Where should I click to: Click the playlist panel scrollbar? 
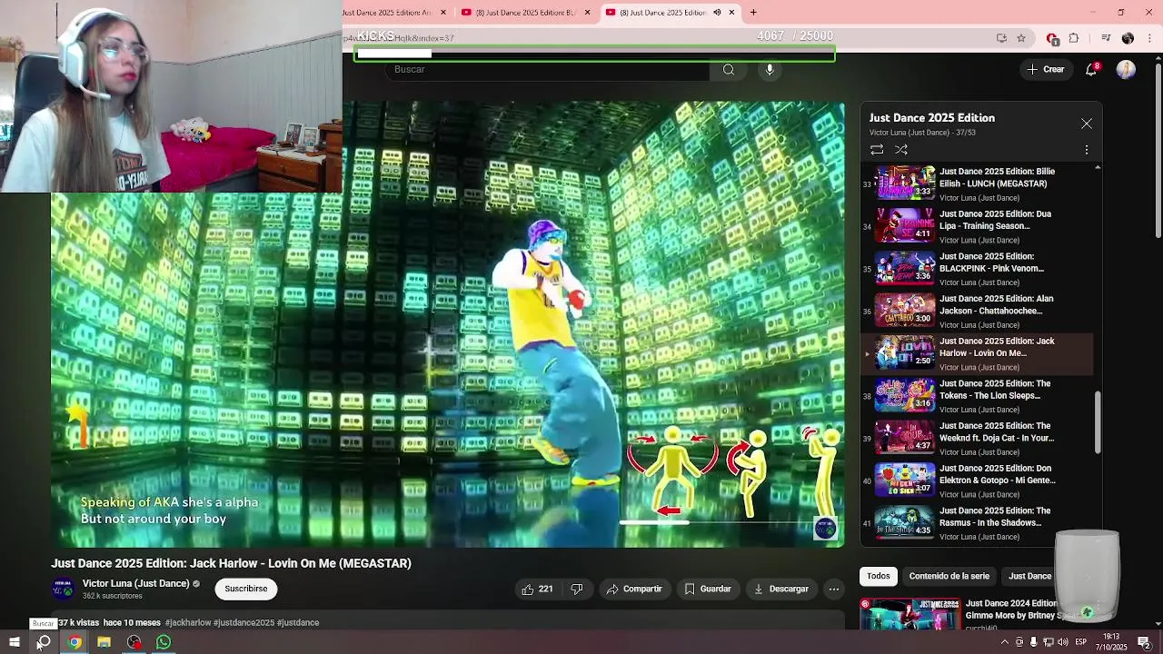(1098, 423)
